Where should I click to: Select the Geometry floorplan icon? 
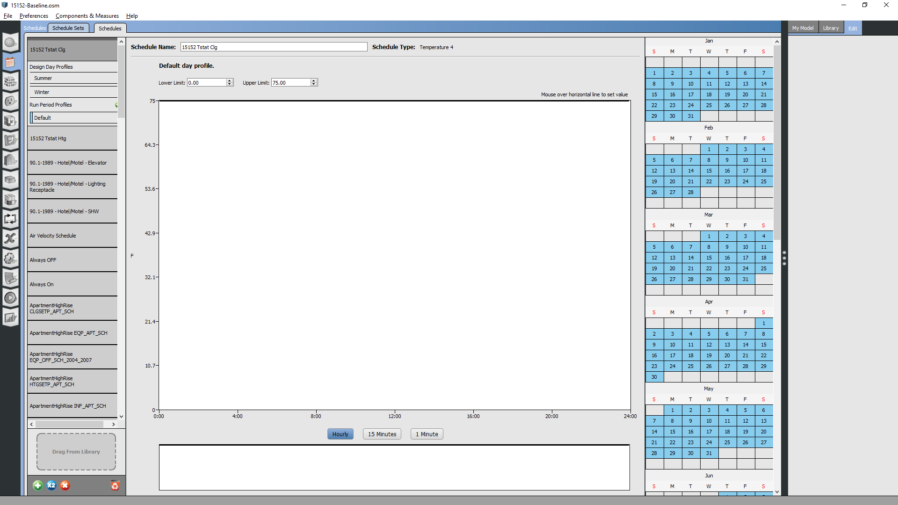pos(10,140)
